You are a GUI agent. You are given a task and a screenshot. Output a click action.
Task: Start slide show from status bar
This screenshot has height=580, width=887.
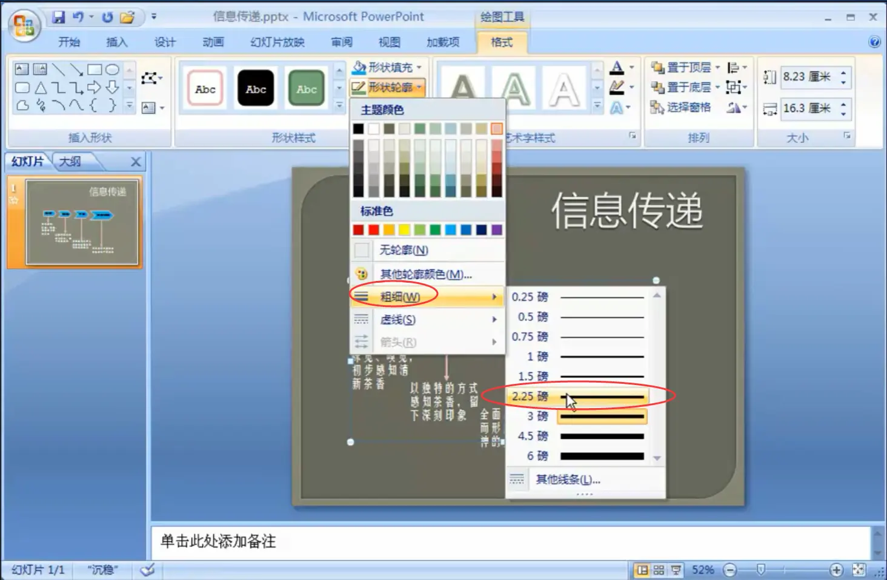676,570
